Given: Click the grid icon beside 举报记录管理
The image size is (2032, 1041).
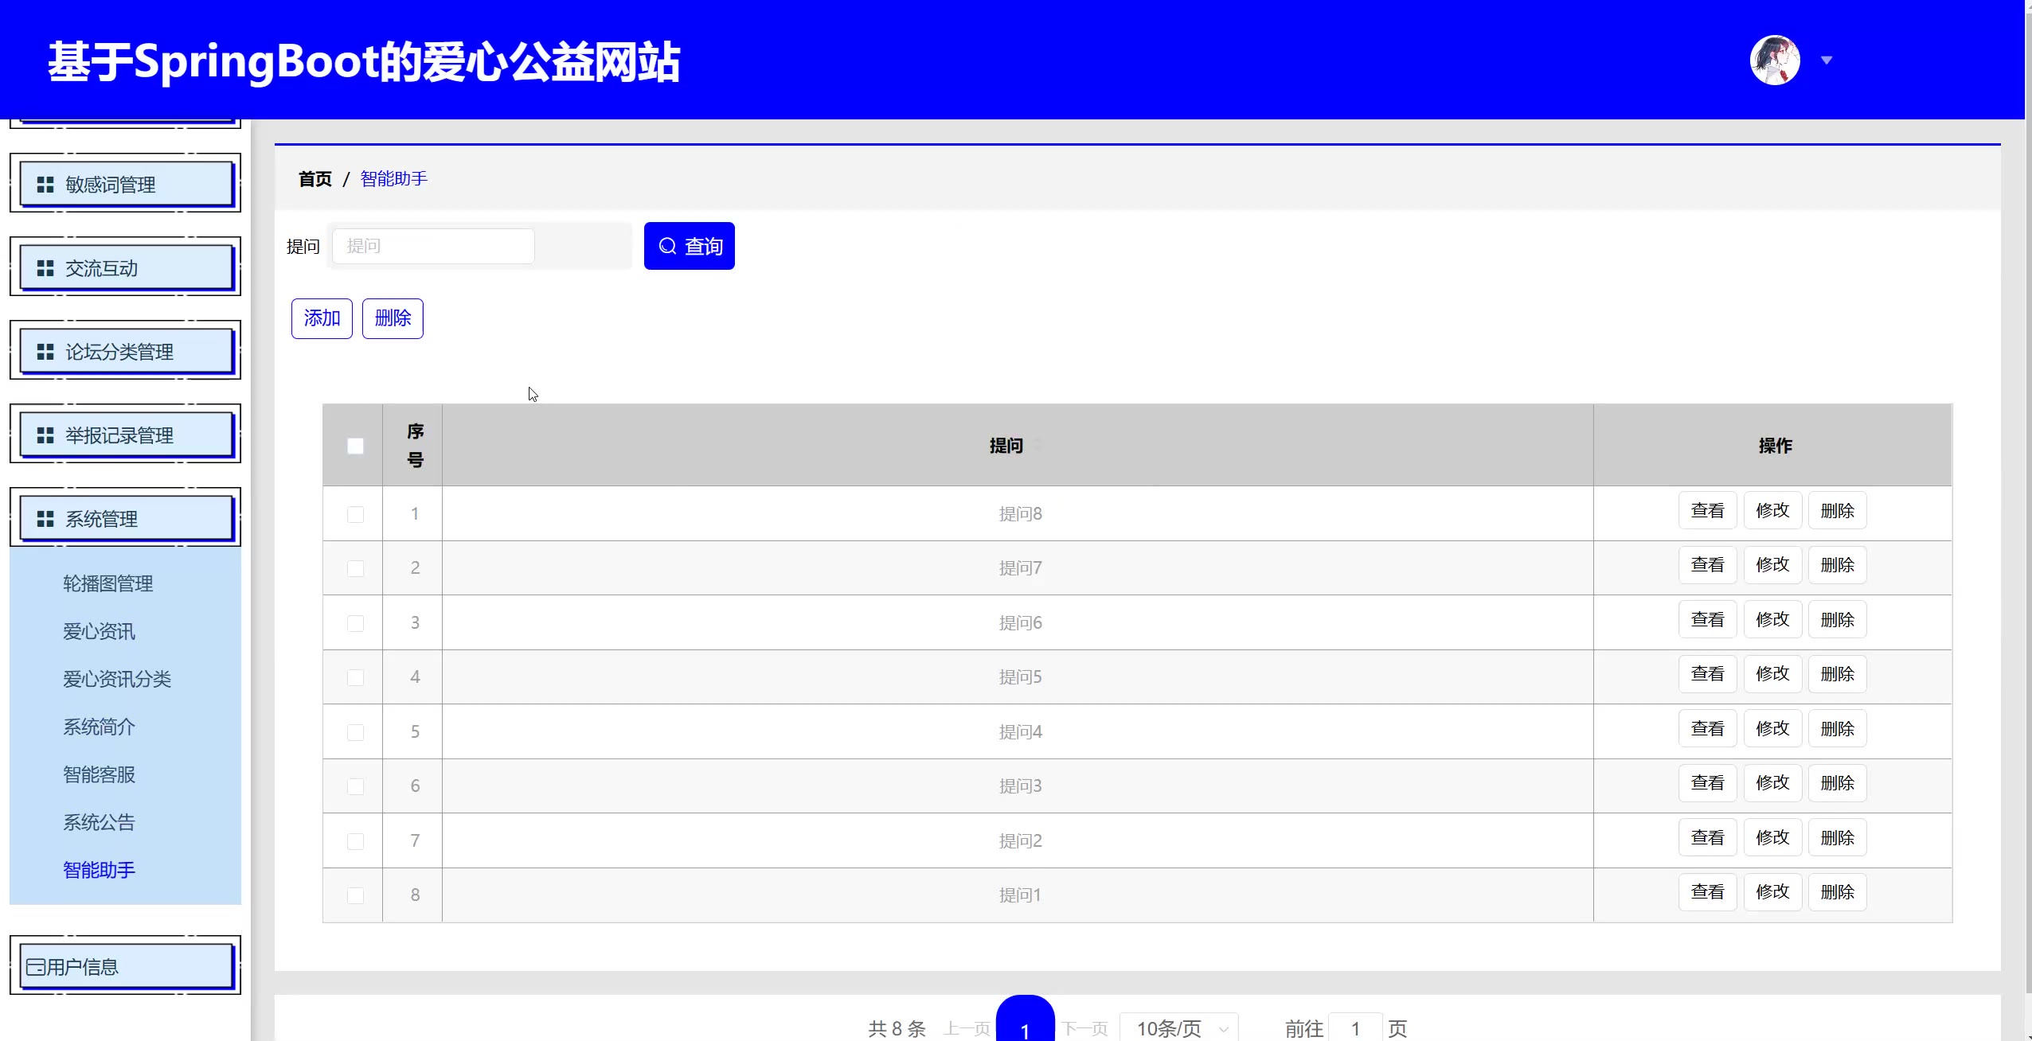Looking at the screenshot, I should pyautogui.click(x=45, y=435).
